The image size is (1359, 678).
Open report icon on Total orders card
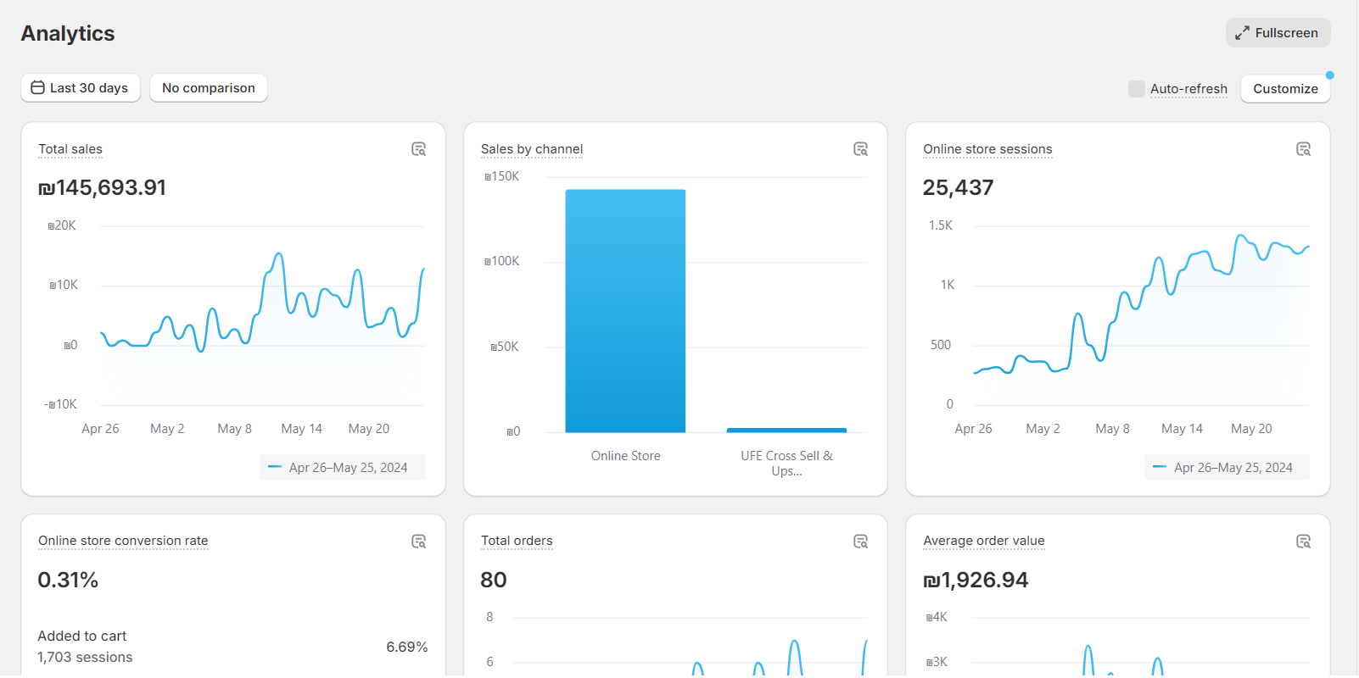coord(860,542)
